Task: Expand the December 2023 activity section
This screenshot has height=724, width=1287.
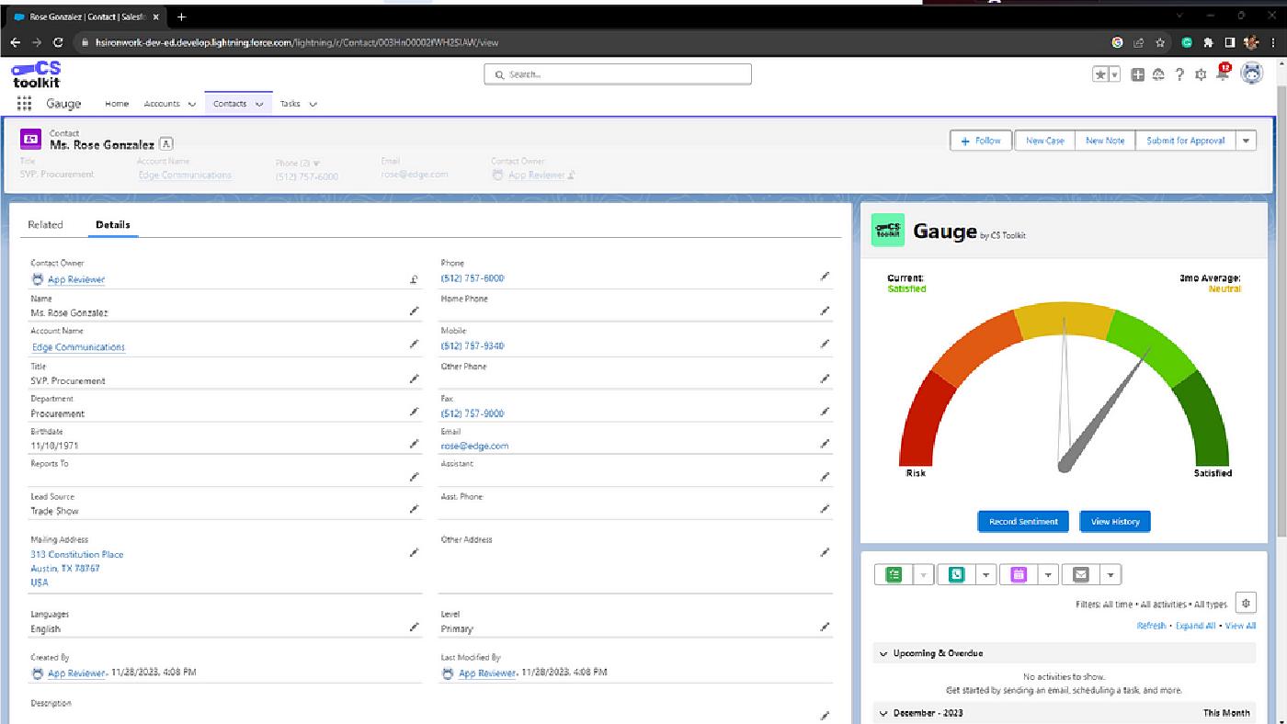Action: click(883, 712)
